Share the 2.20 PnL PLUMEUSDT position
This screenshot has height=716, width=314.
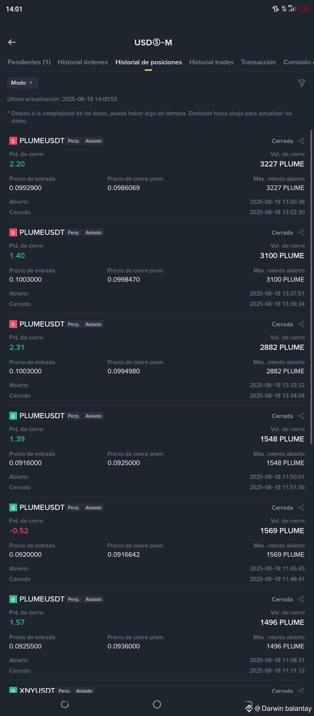pos(301,141)
